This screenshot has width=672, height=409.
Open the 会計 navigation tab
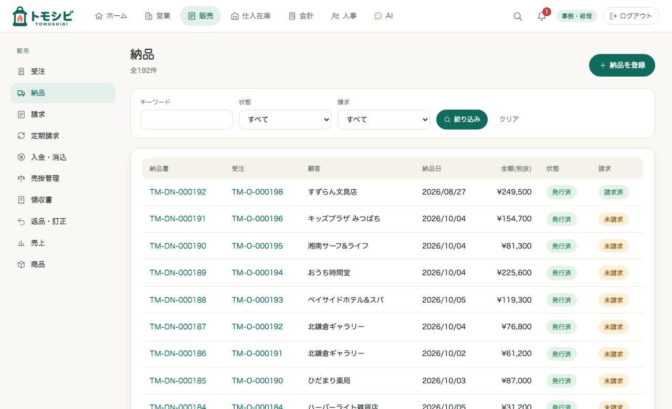pyautogui.click(x=301, y=16)
